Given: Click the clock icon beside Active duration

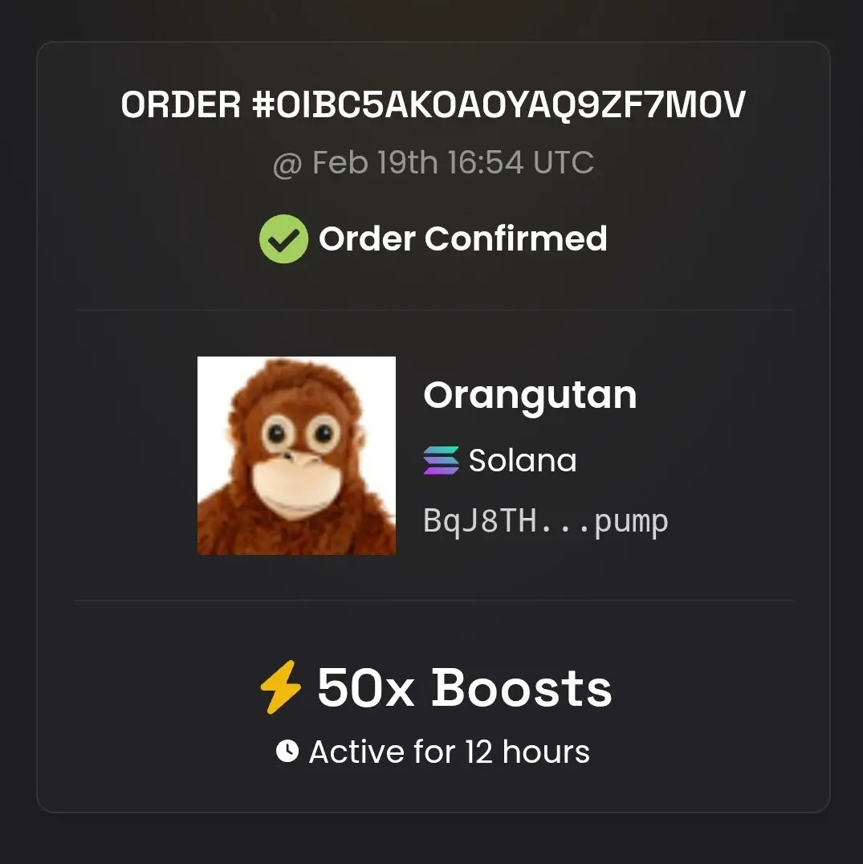Looking at the screenshot, I should pos(287,751).
